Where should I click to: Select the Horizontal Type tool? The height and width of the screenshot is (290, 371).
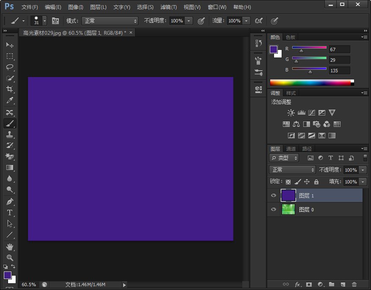click(10, 213)
